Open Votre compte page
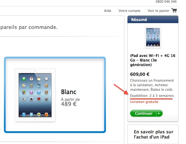Screen dimensions: 186x144 pos(130,11)
